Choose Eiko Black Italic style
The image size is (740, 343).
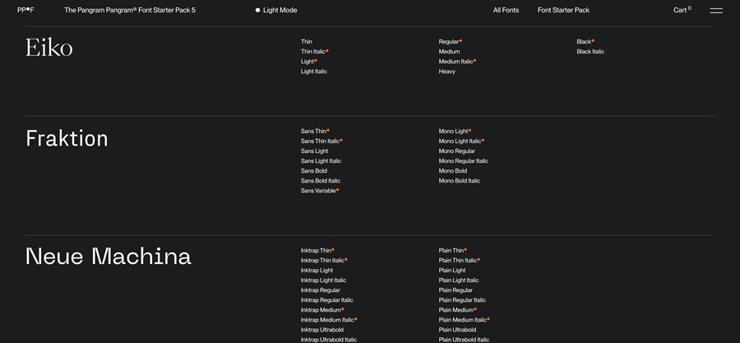(590, 52)
